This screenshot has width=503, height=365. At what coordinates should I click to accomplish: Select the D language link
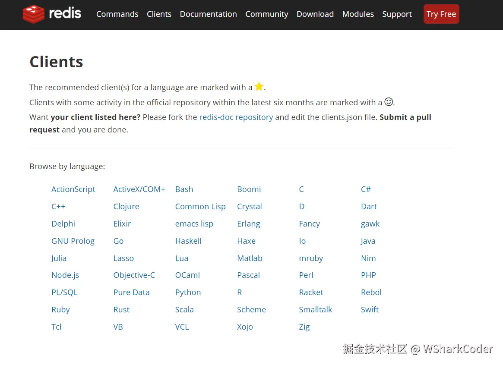click(301, 207)
